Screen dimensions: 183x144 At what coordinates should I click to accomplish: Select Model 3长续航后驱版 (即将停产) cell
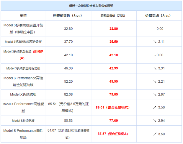(23, 55)
